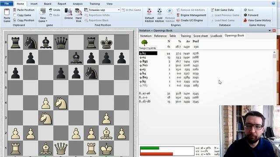Viewport: 280px width, 157px height.
Task: Click Copy Position button
Action: click(x=24, y=20)
